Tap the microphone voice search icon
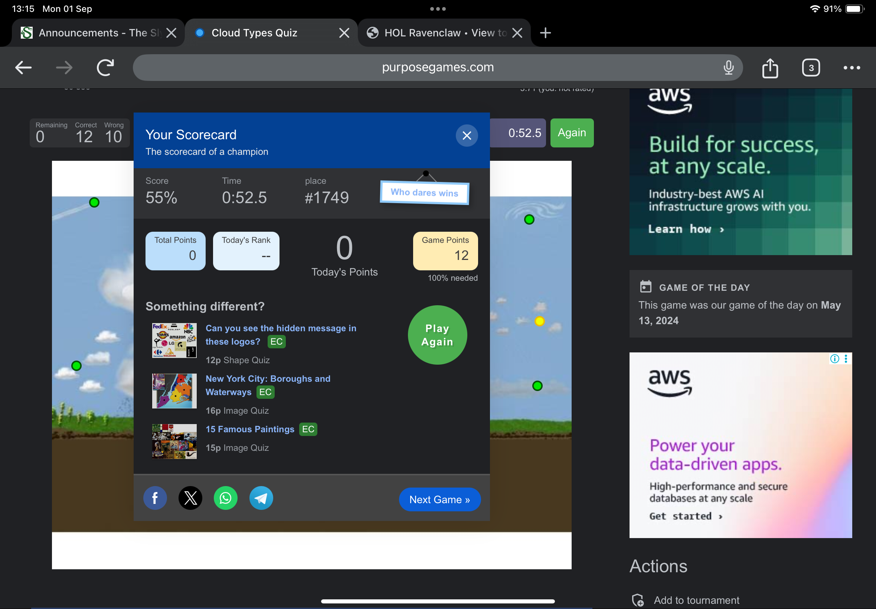This screenshot has height=609, width=876. pyautogui.click(x=728, y=68)
